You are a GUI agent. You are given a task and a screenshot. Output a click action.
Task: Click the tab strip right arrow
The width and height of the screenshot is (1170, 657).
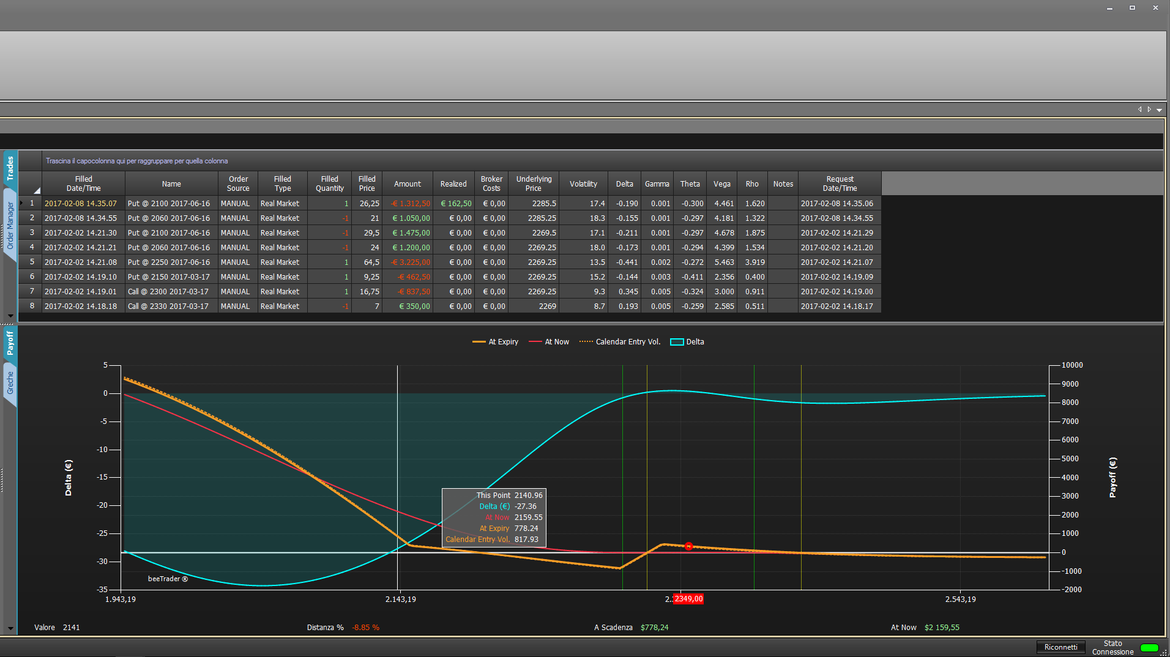point(1149,109)
